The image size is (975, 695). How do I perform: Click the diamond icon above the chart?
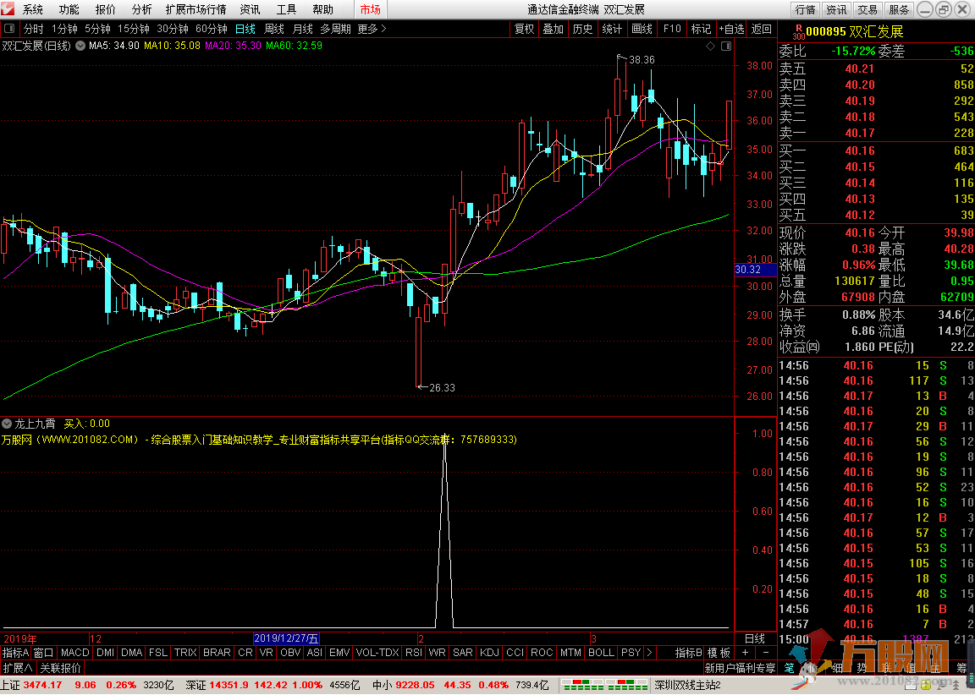[x=711, y=46]
